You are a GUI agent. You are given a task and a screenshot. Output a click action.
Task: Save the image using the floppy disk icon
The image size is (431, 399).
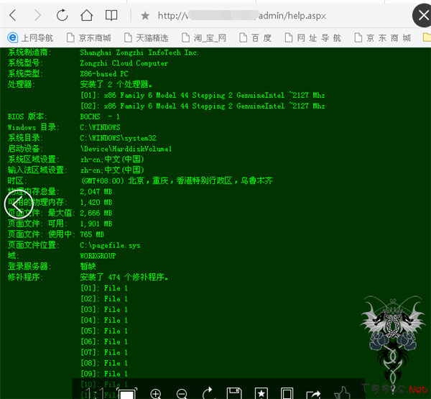[234, 393]
